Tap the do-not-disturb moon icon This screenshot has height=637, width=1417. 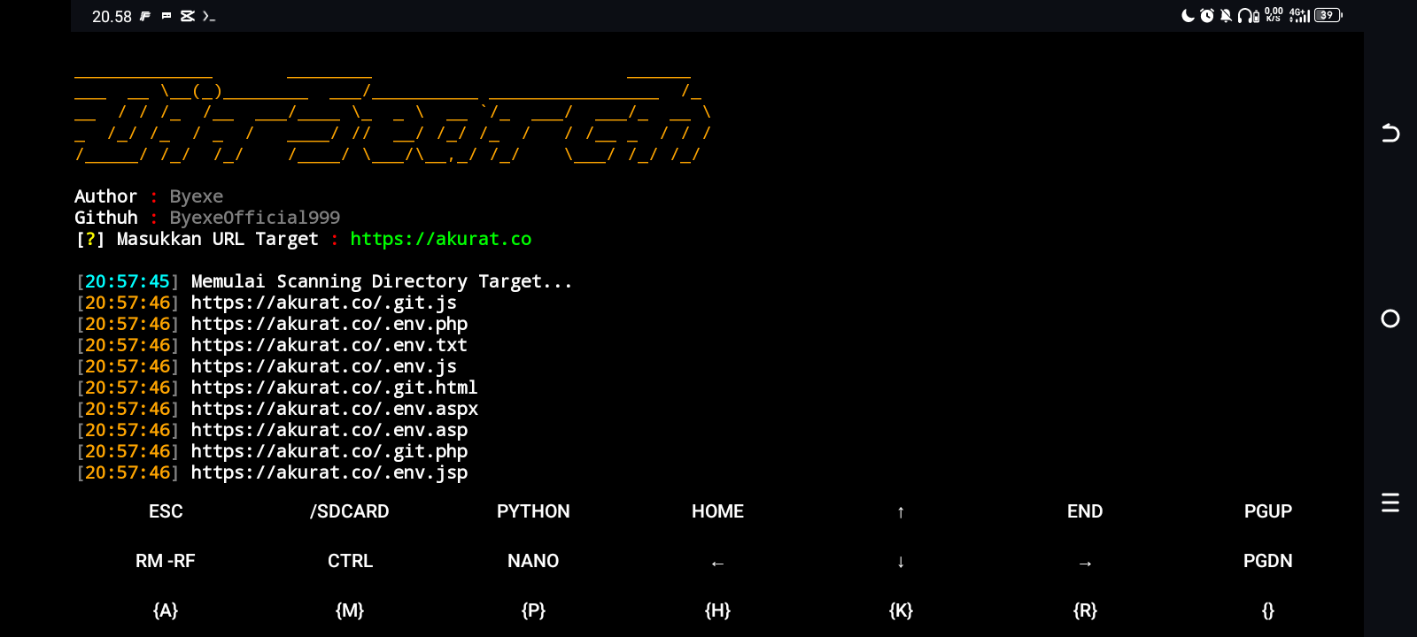1189,15
